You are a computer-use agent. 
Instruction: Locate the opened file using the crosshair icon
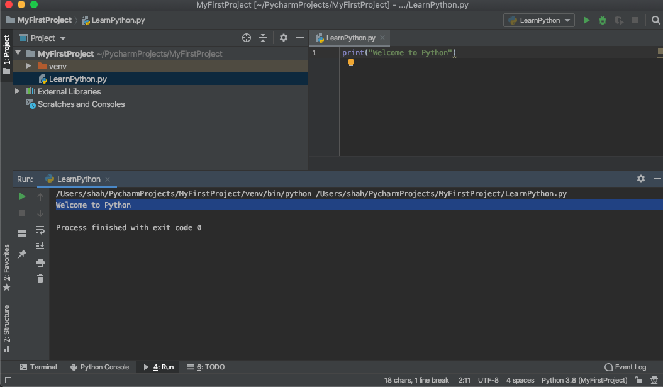tap(247, 38)
